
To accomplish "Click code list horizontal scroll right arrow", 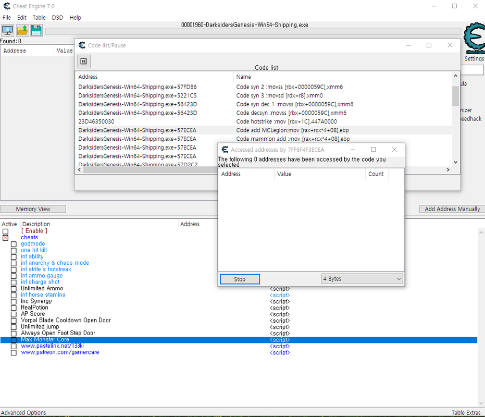I will click(x=448, y=169).
